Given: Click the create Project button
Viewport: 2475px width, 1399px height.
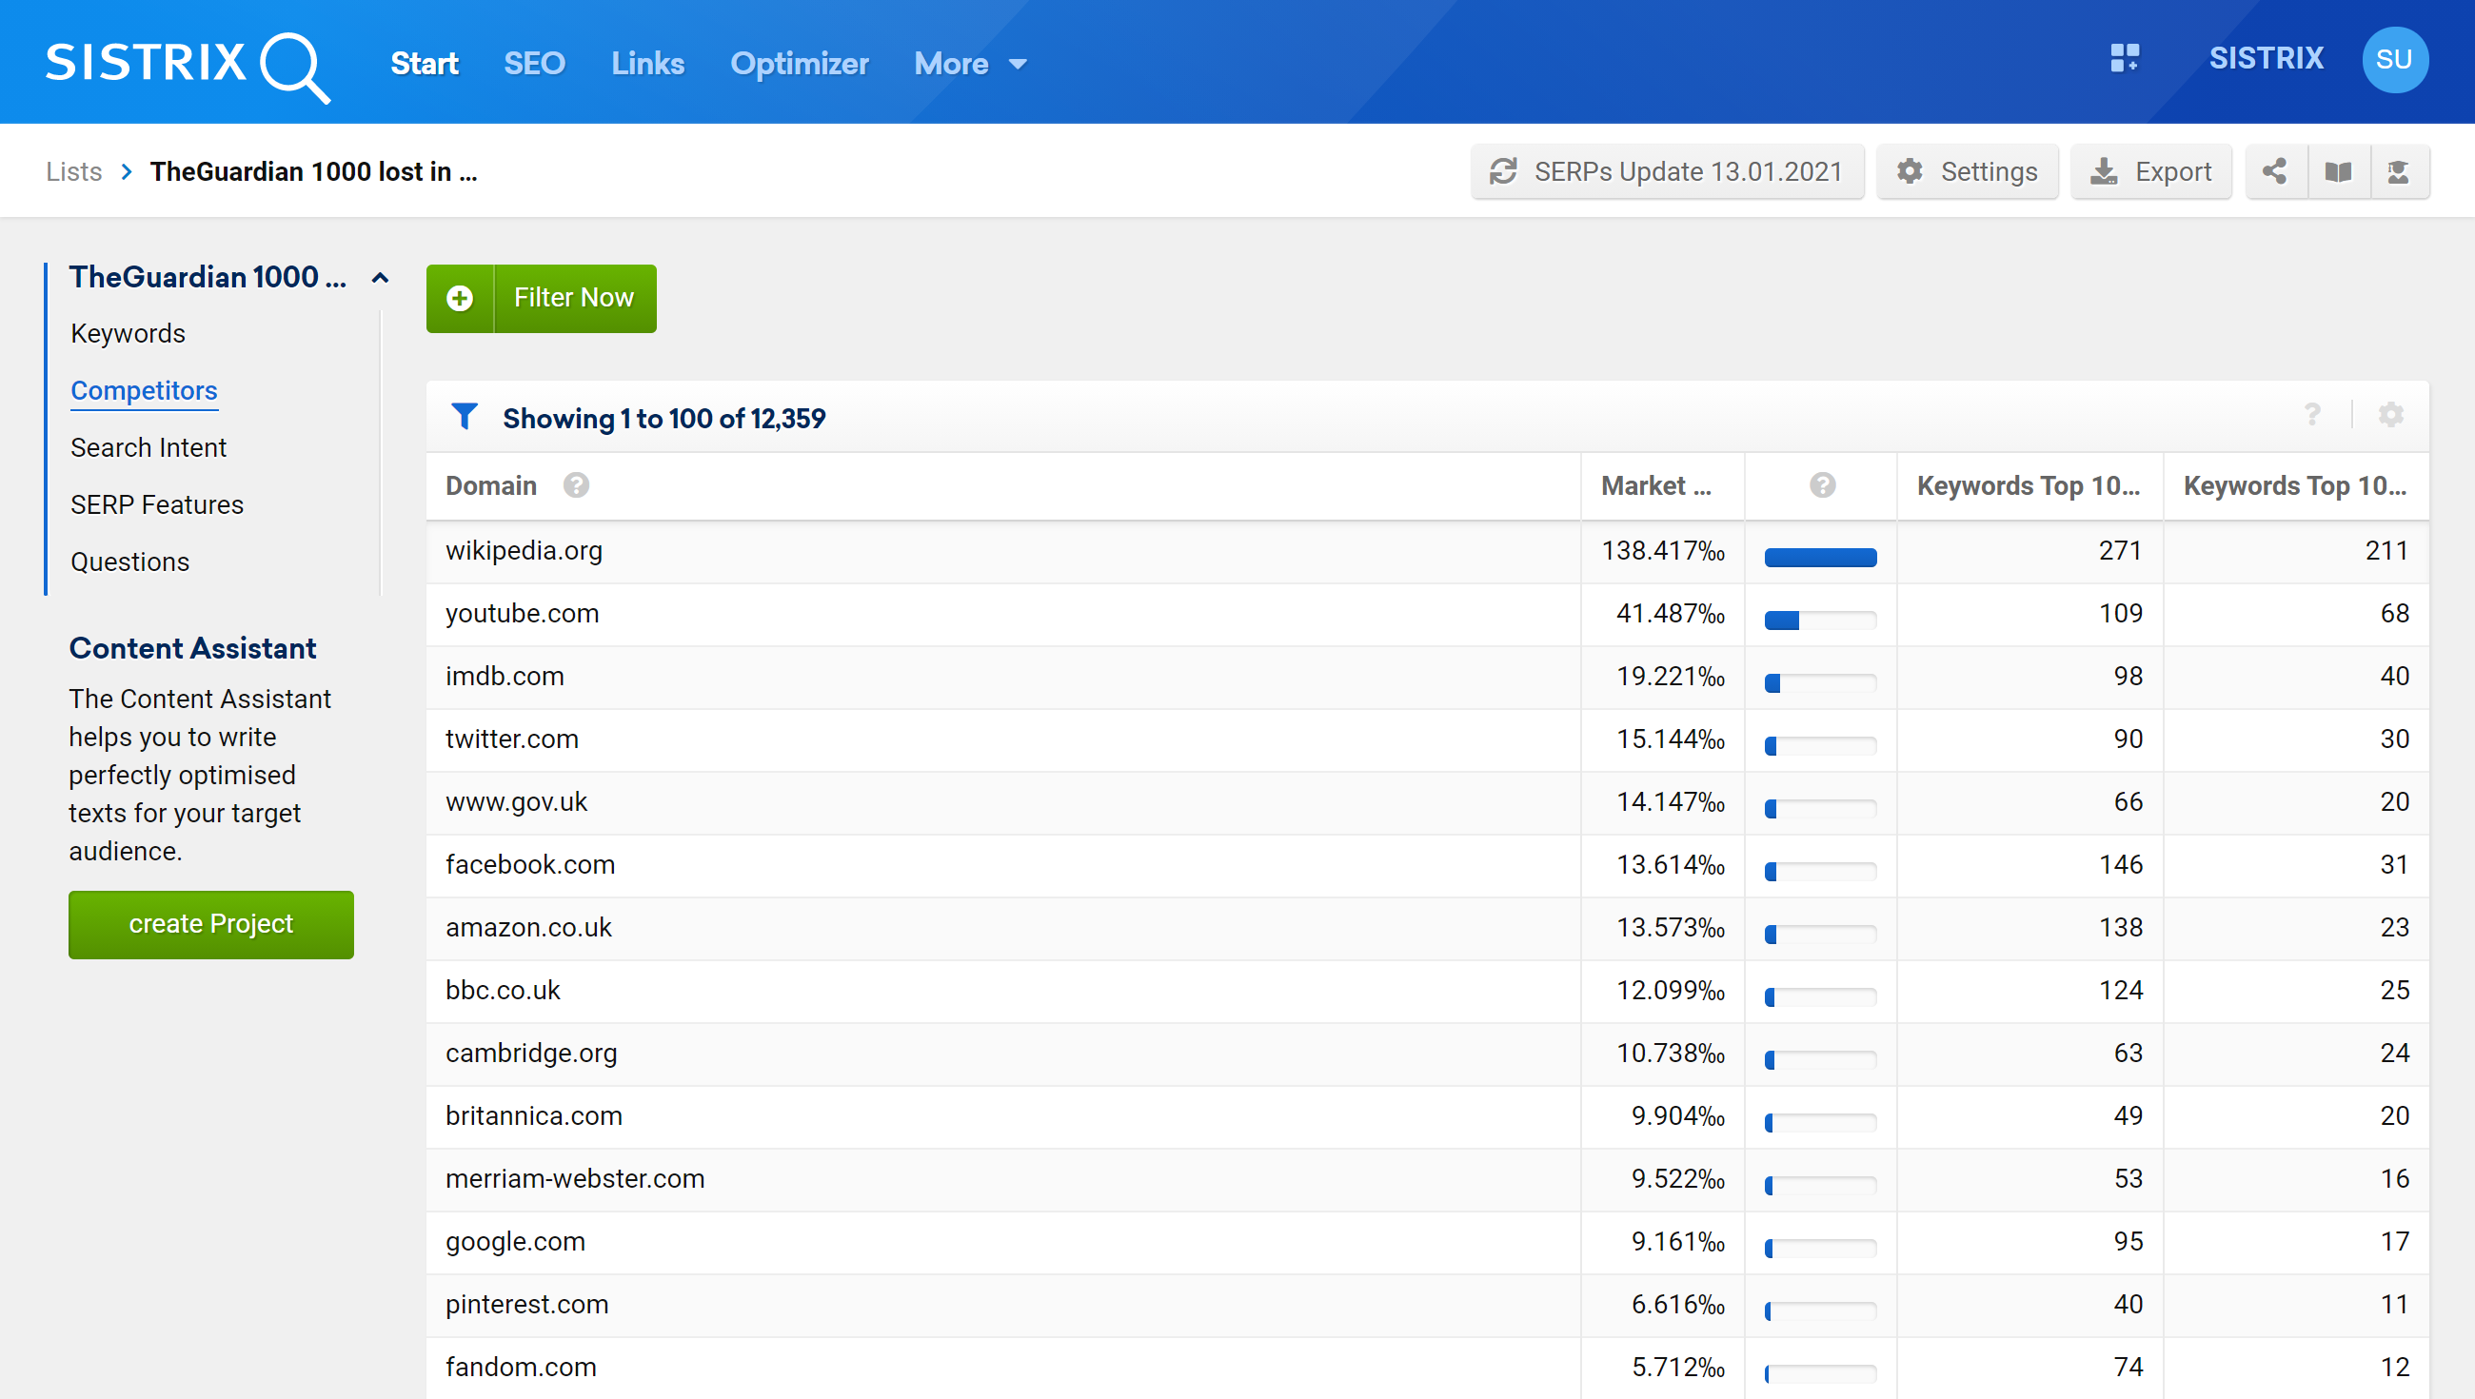Looking at the screenshot, I should point(211,923).
